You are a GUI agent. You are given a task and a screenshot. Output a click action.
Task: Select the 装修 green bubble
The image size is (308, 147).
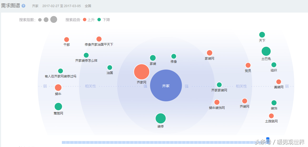(161, 118)
